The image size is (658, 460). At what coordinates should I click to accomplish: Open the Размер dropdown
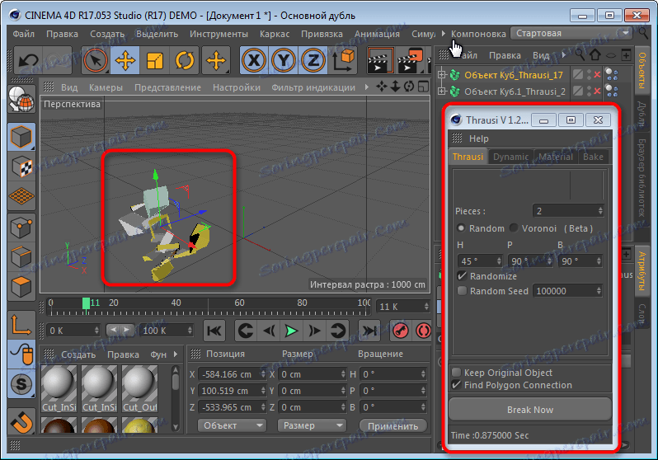[x=312, y=425]
